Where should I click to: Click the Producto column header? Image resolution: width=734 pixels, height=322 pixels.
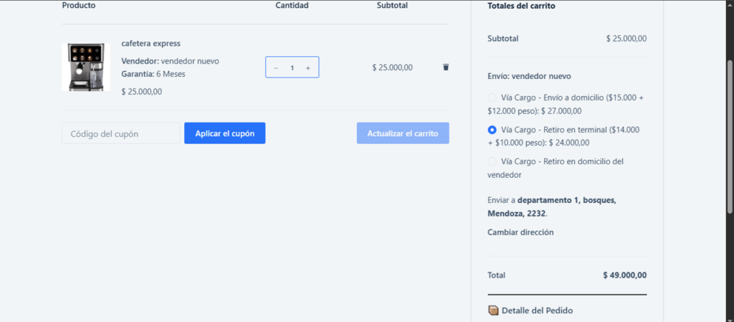79,6
